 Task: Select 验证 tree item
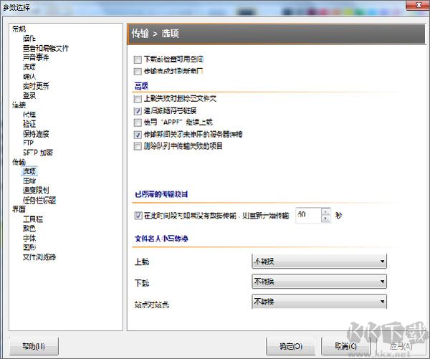(x=29, y=124)
